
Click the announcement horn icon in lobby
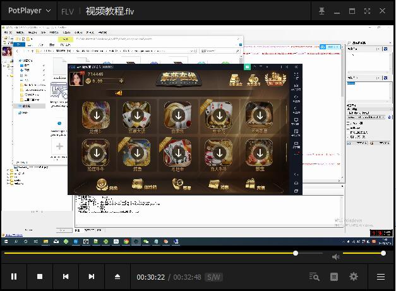tap(119, 93)
